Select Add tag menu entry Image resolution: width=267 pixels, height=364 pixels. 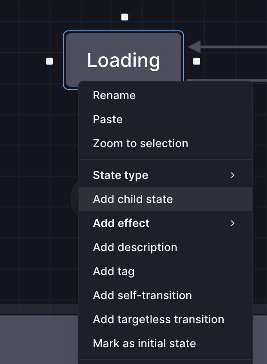click(114, 271)
